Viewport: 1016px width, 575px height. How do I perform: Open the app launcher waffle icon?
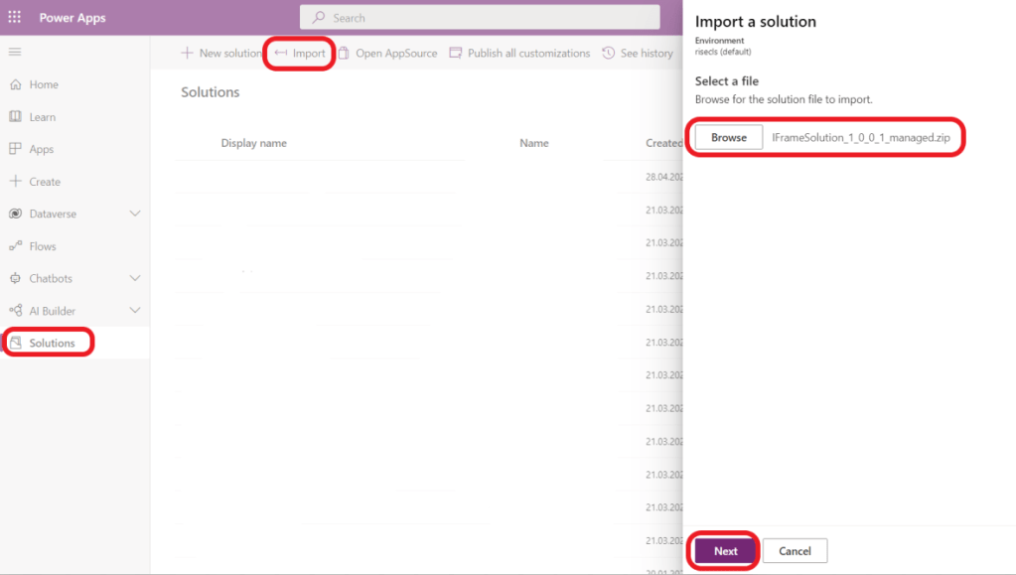click(x=15, y=18)
